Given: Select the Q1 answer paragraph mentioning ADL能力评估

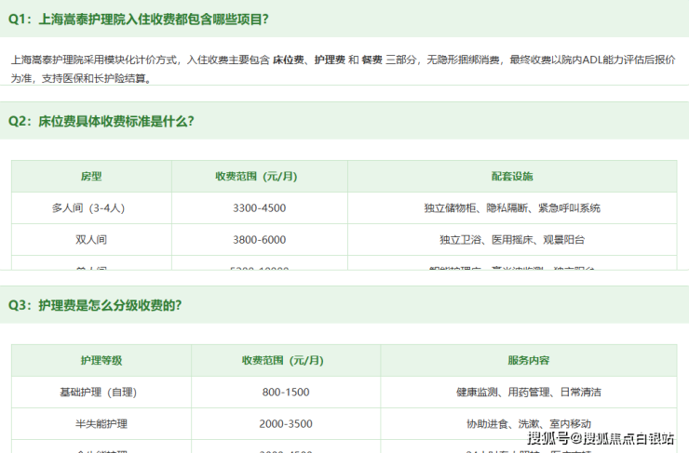Looking at the screenshot, I should (343, 69).
